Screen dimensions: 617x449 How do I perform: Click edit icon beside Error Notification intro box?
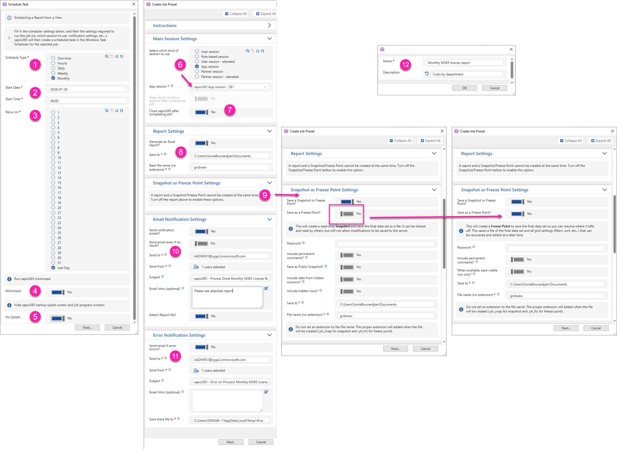[266, 392]
